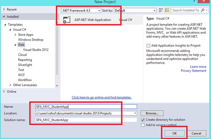Close the New Project dialog
Screen dimensions: 211x139
(204, 1)
